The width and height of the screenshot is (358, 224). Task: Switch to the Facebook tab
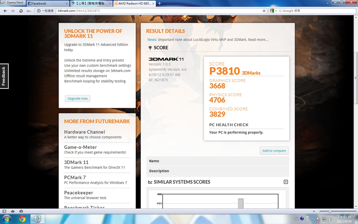[x=48, y=3]
